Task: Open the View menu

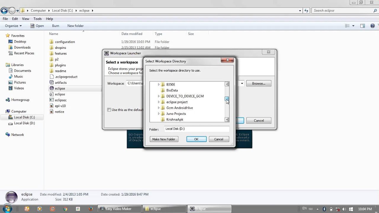Action: tap(26, 19)
